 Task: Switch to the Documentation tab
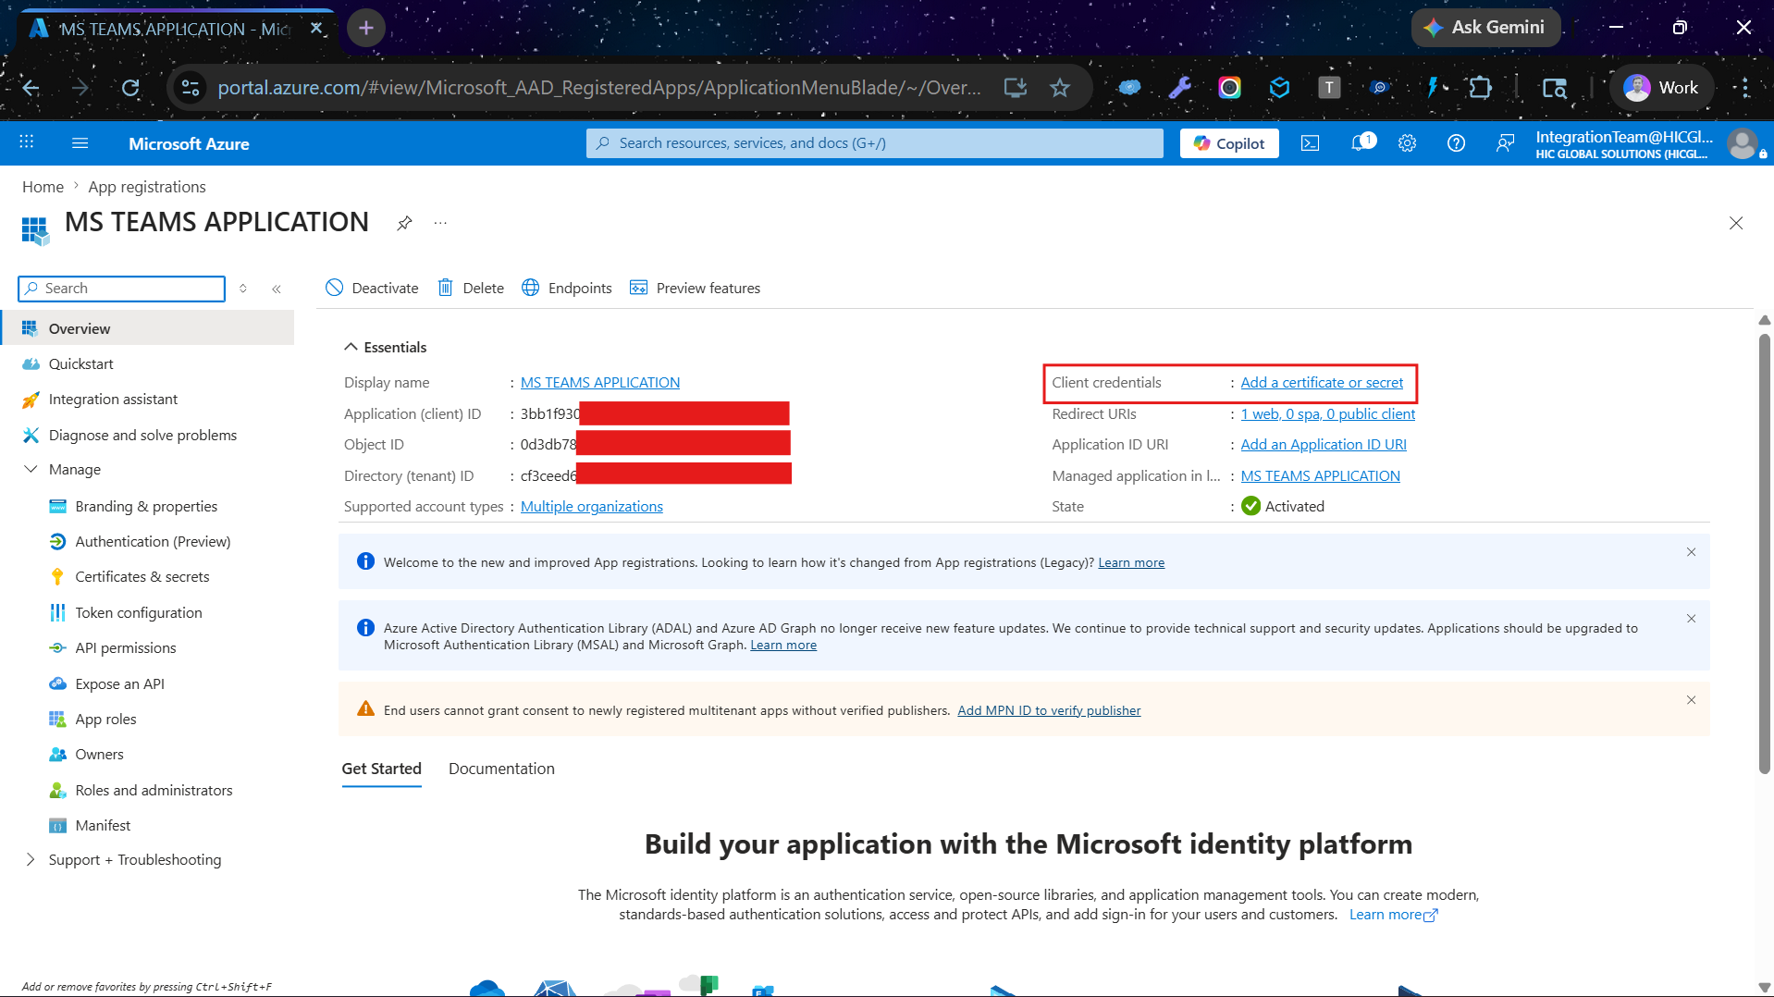[501, 769]
